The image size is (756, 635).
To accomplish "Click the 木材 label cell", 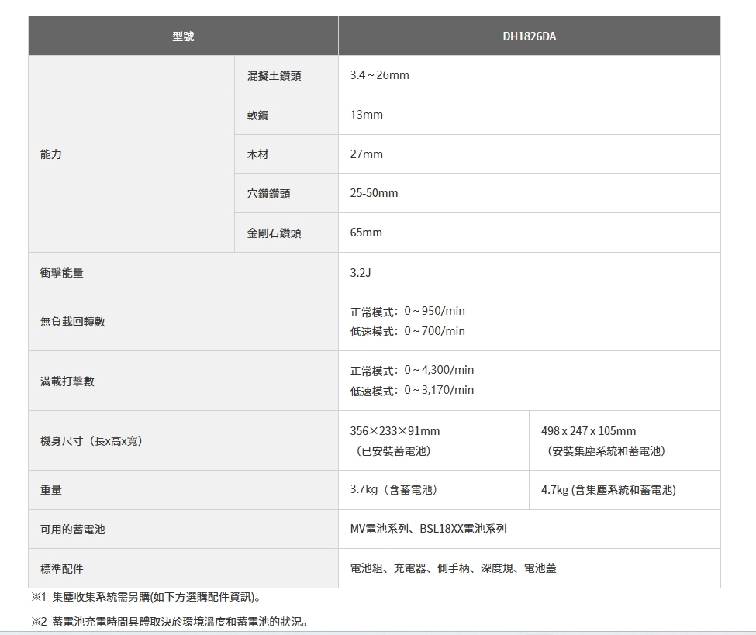I will pyautogui.click(x=258, y=154).
